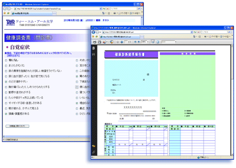The height and width of the screenshot is (168, 236).
Task: Click Forward button in the questionnaire browser window
Action: pos(9,9)
